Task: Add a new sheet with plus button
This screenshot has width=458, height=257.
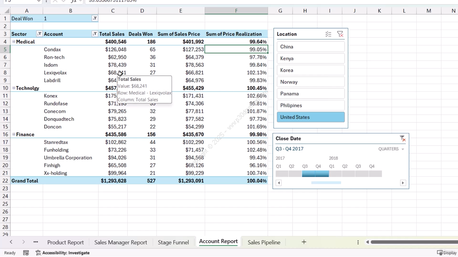Action: pyautogui.click(x=304, y=242)
